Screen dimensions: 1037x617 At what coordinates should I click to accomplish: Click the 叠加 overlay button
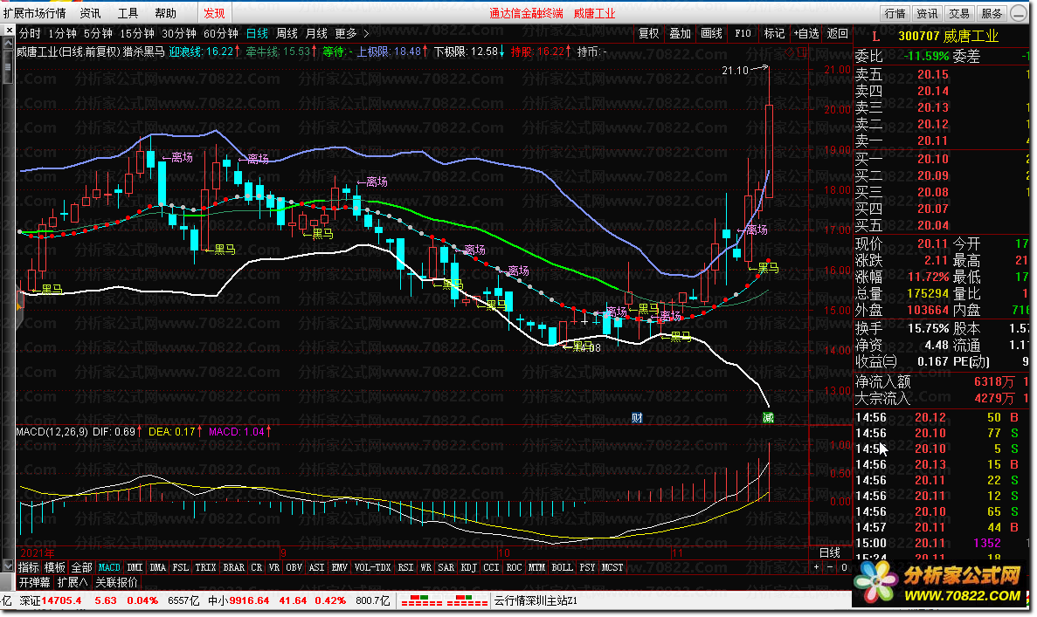point(680,33)
